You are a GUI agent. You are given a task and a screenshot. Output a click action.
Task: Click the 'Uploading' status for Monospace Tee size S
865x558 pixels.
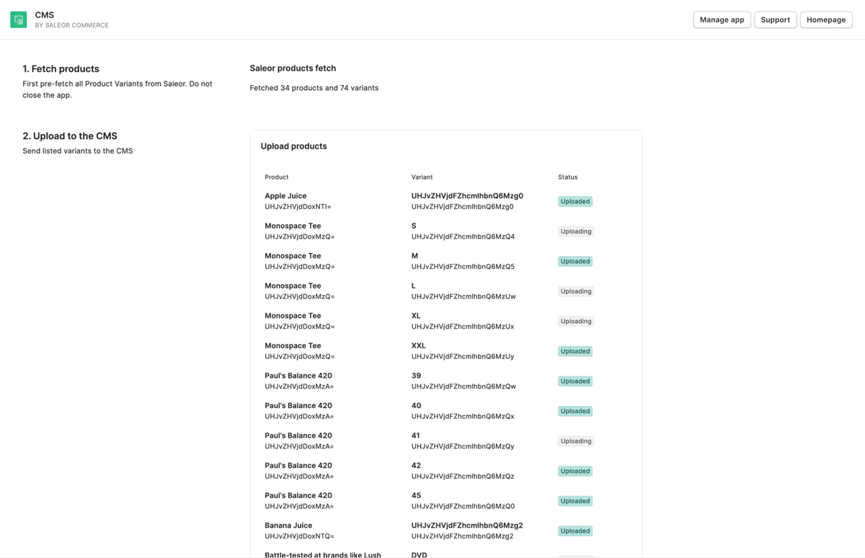tap(575, 231)
